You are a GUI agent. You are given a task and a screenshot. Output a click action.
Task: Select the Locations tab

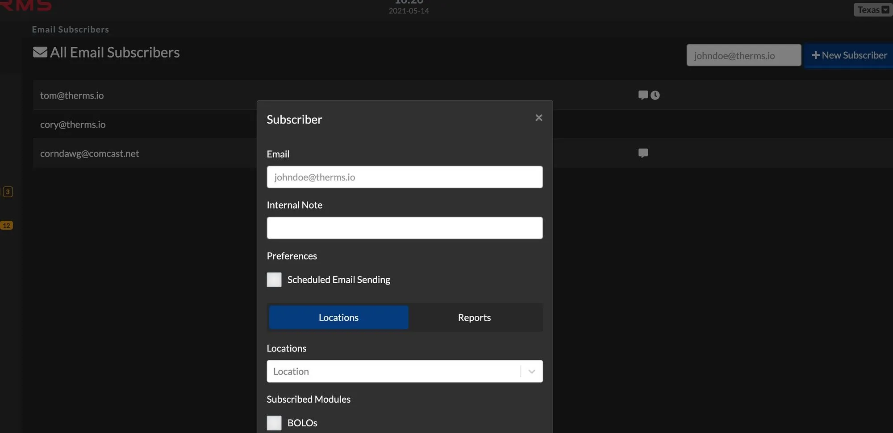click(x=338, y=317)
